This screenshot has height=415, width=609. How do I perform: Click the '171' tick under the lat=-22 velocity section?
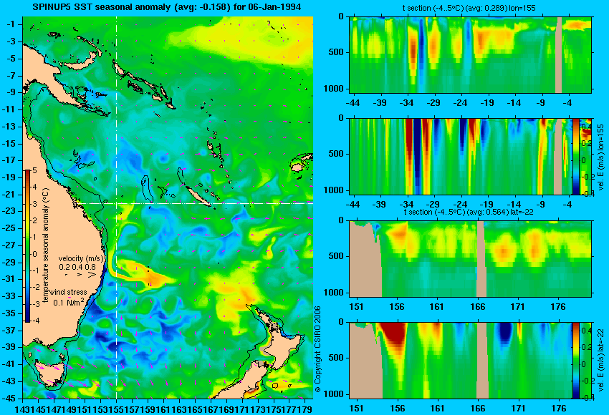click(x=518, y=409)
